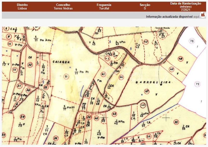Select circled parcel 32 on the map

click(x=30, y=65)
